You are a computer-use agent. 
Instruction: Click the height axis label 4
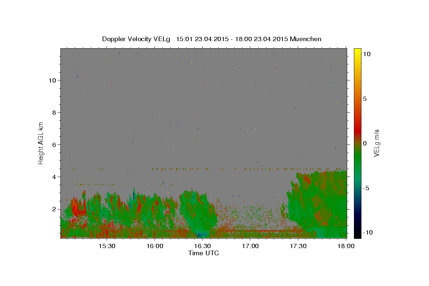click(x=54, y=177)
